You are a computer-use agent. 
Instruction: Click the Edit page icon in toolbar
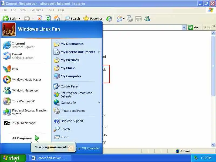click(139, 19)
